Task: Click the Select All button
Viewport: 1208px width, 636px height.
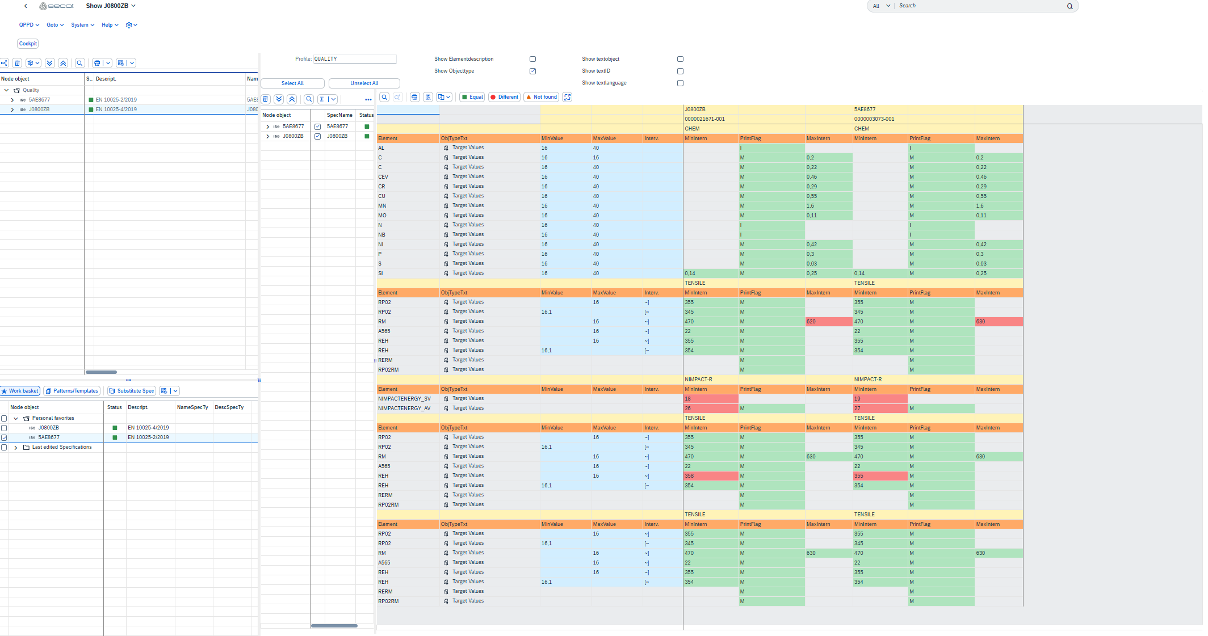Action: 292,83
